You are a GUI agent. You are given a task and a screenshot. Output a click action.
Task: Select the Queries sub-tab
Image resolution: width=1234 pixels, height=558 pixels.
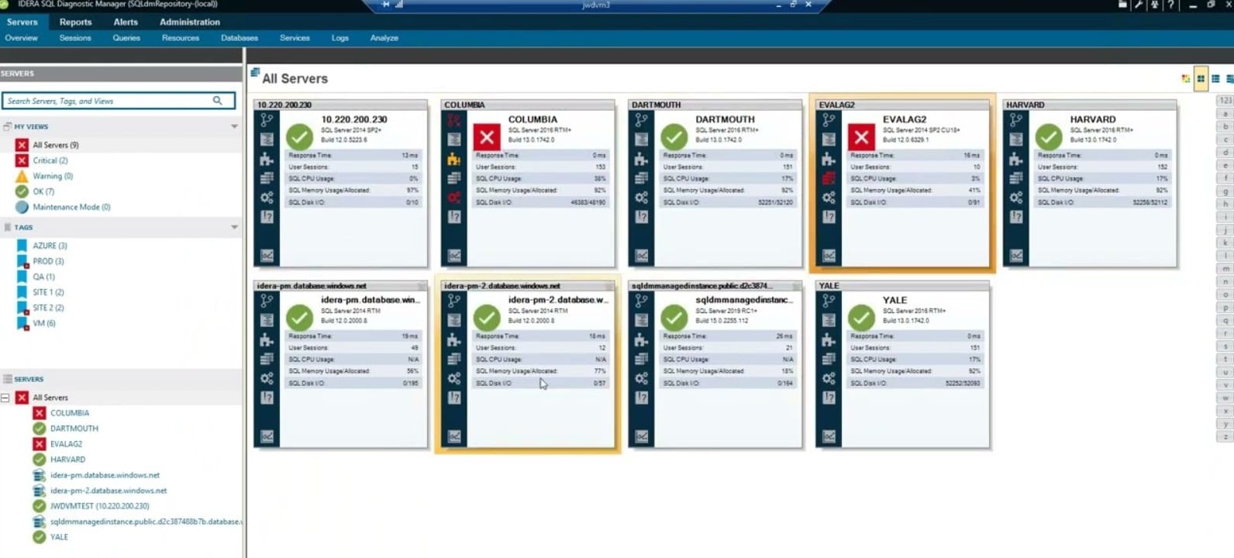tap(126, 38)
